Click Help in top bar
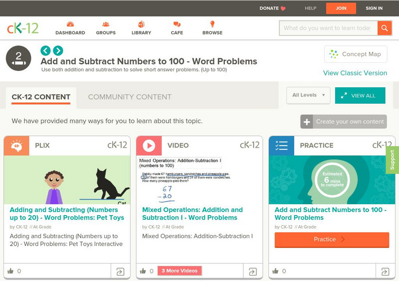The height and width of the screenshot is (281, 399). click(310, 8)
